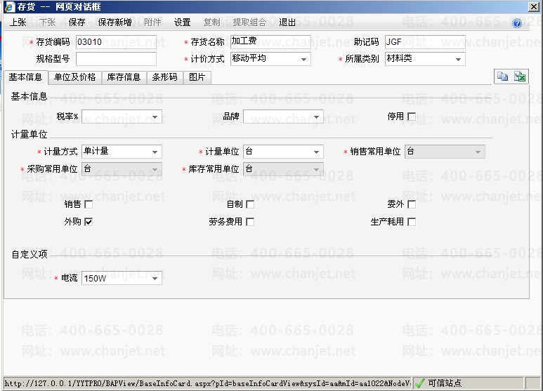Image resolution: width=543 pixels, height=391 pixels.
Task: Click the copy documents icon
Action: coord(502,77)
